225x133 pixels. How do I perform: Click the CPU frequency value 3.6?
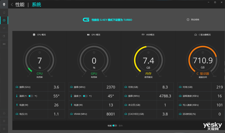[x=56, y=87]
